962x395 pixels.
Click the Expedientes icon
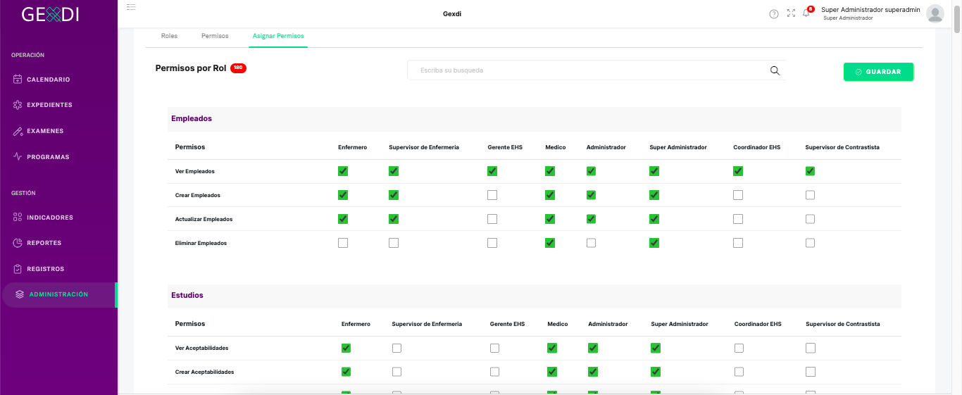point(18,105)
